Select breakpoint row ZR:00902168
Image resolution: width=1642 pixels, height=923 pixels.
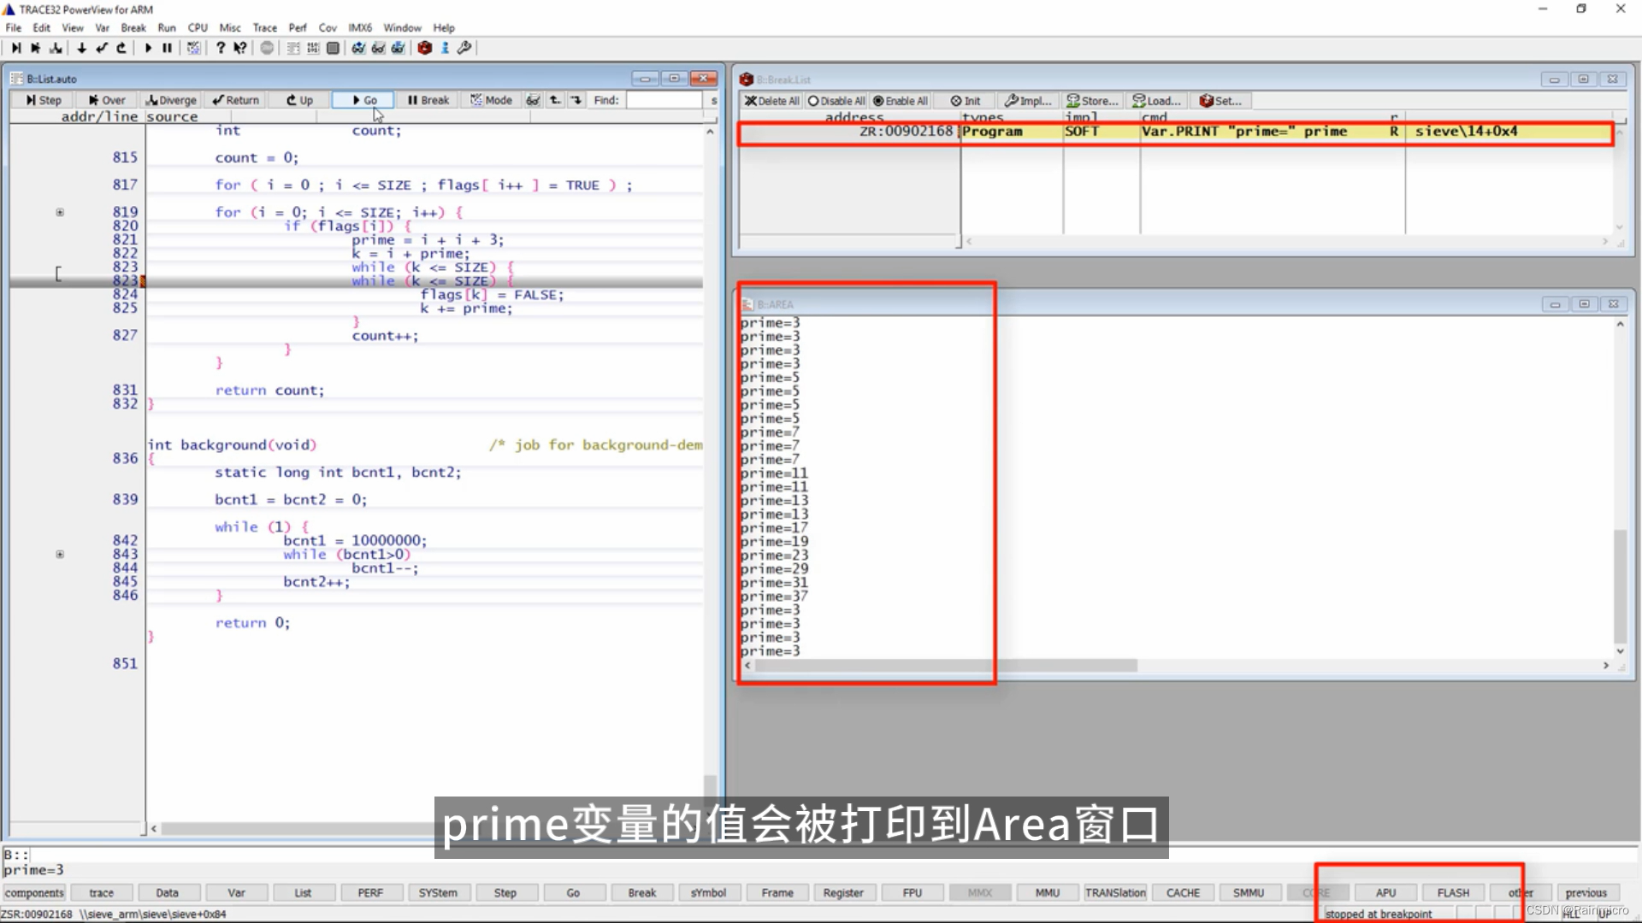(x=1177, y=132)
